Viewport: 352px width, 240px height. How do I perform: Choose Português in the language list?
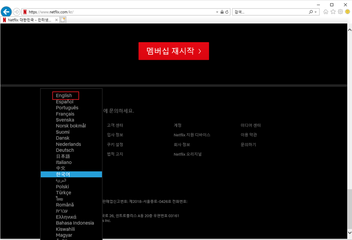pos(67,108)
